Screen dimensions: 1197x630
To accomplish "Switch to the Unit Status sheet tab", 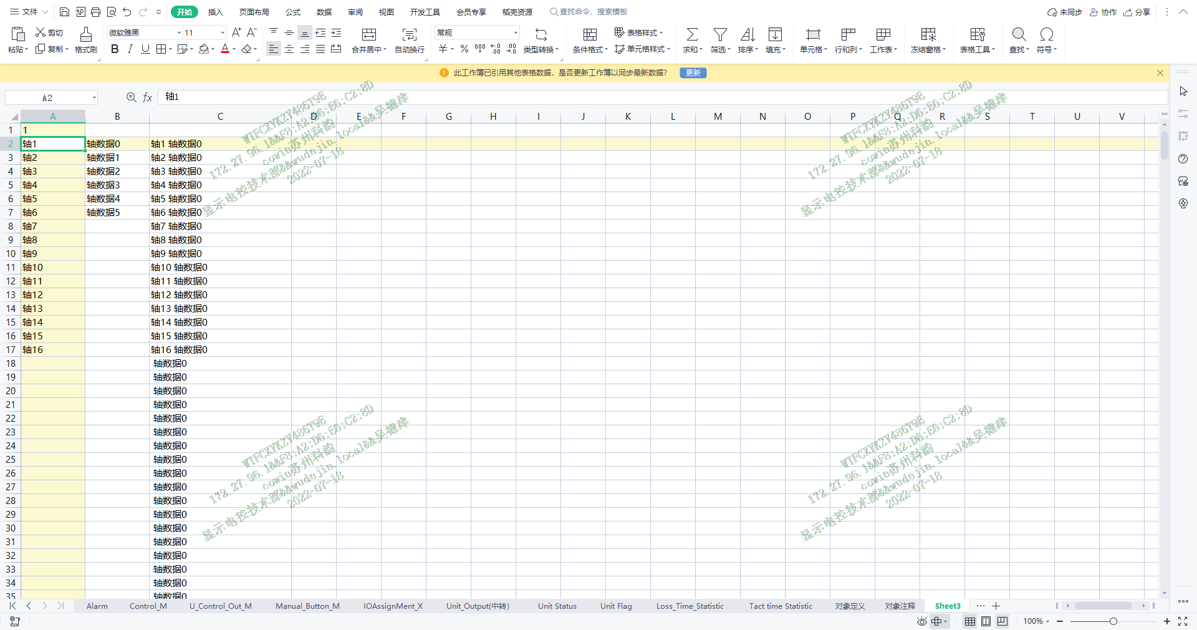I will (557, 606).
